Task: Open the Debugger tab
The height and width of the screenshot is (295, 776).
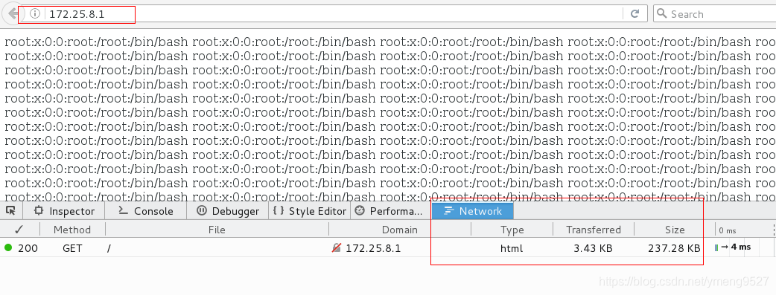Action: (228, 211)
